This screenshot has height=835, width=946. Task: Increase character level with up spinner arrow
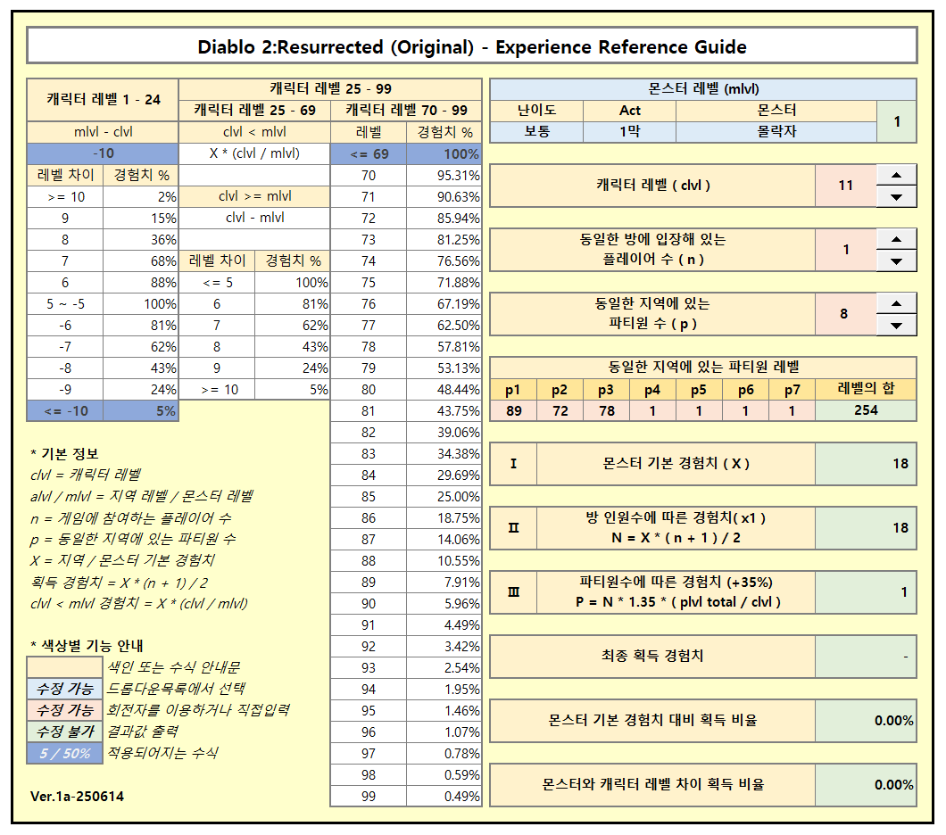pos(896,175)
